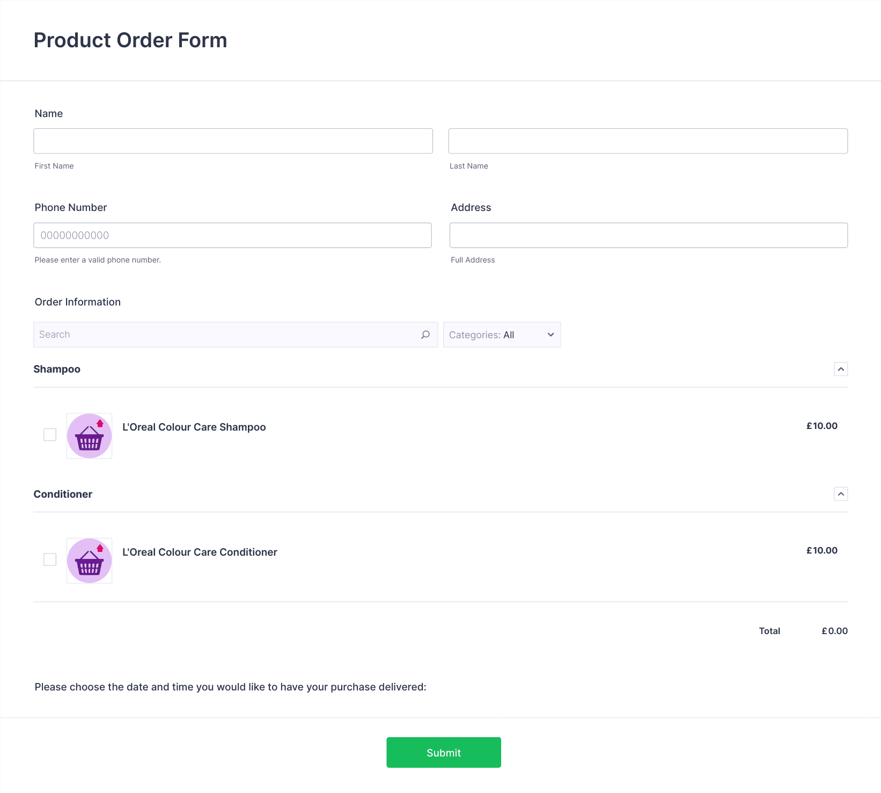Submit the product order form
Viewport: 881px width, 793px height.
tap(444, 752)
